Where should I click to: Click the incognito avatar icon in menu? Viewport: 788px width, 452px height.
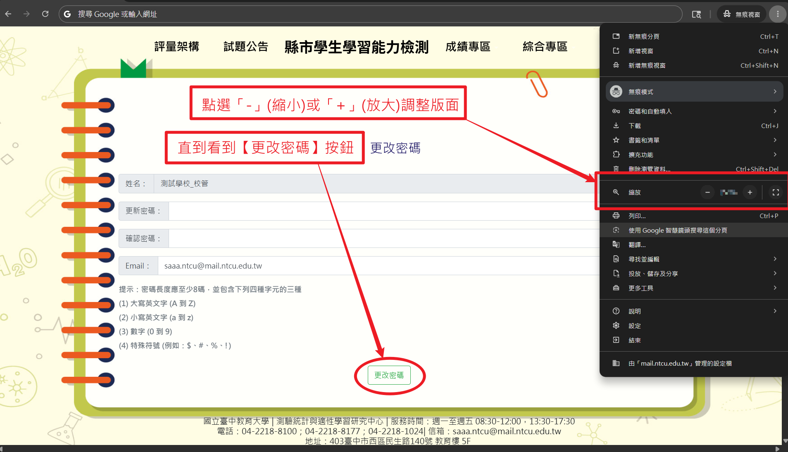pyautogui.click(x=616, y=92)
